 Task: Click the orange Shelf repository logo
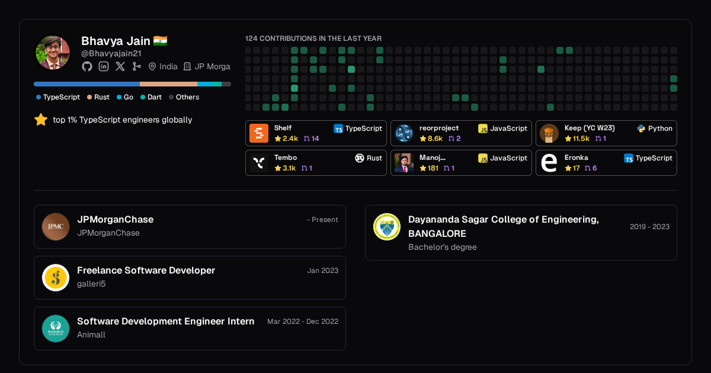[x=259, y=133]
